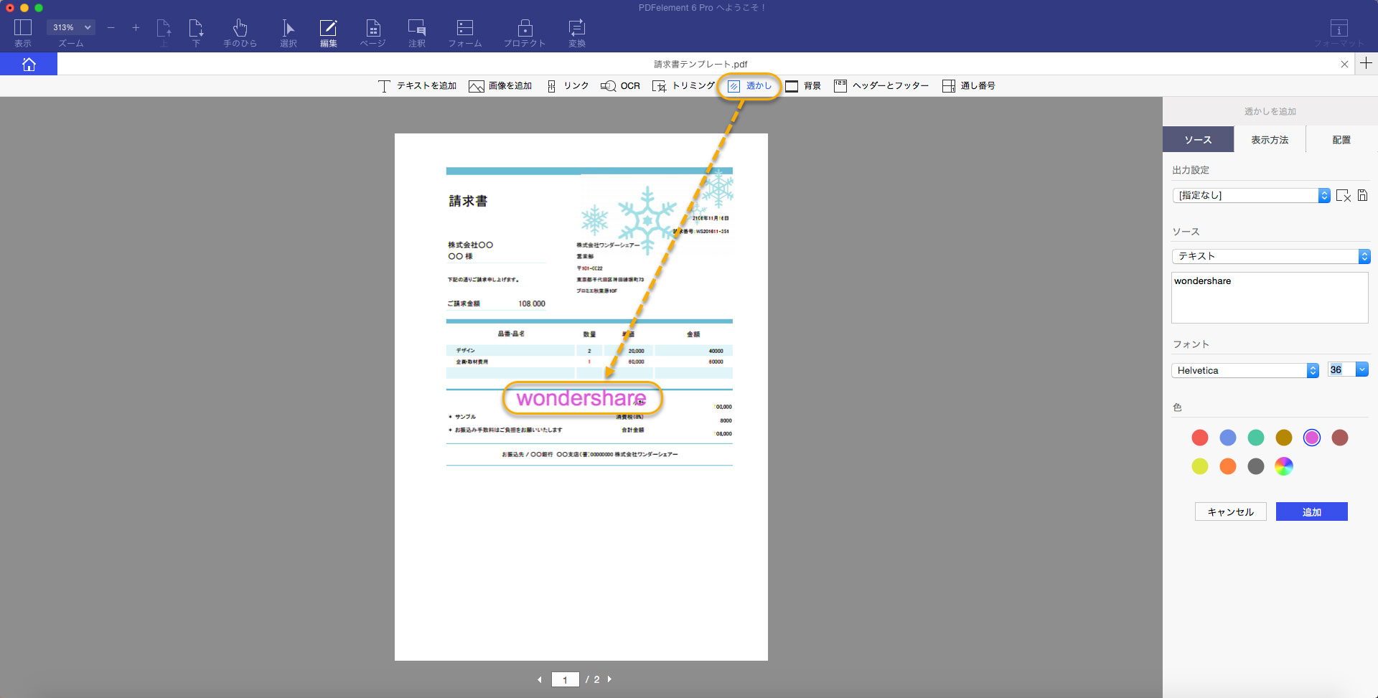
Task: Save the output preset icon
Action: tap(1362, 195)
